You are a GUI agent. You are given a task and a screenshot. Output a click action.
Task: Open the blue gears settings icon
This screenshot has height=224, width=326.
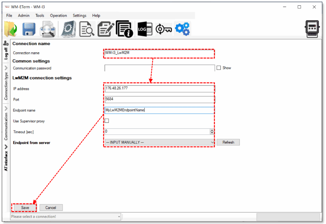point(182,29)
